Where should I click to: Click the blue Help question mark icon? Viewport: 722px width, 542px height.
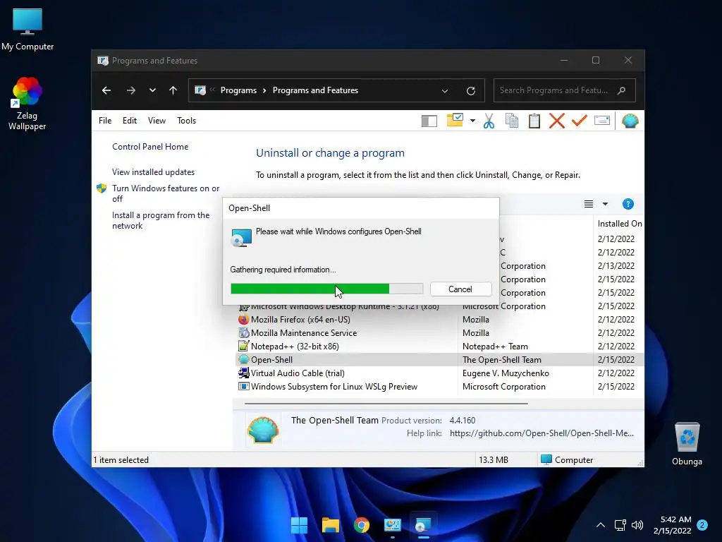628,204
